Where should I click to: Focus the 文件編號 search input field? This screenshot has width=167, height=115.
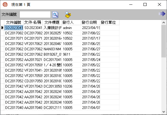[35, 15]
